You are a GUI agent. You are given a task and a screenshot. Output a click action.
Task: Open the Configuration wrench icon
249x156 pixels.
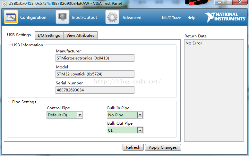click(x=11, y=17)
